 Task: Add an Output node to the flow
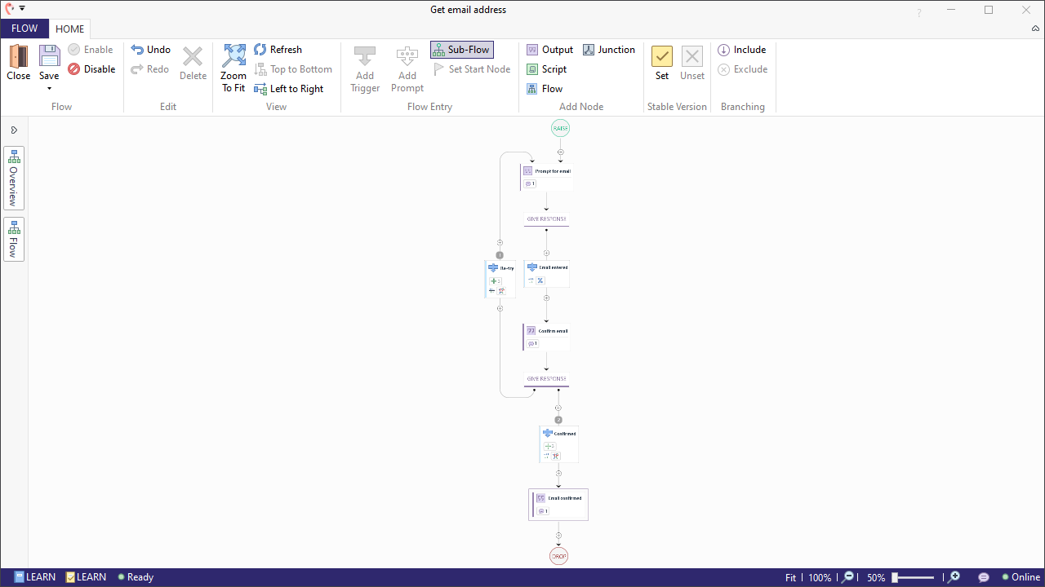pyautogui.click(x=550, y=49)
